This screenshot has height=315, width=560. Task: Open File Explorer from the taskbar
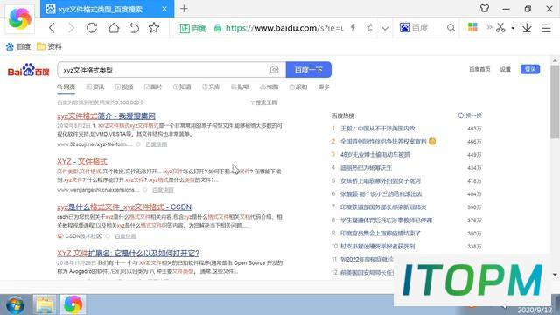point(45,305)
